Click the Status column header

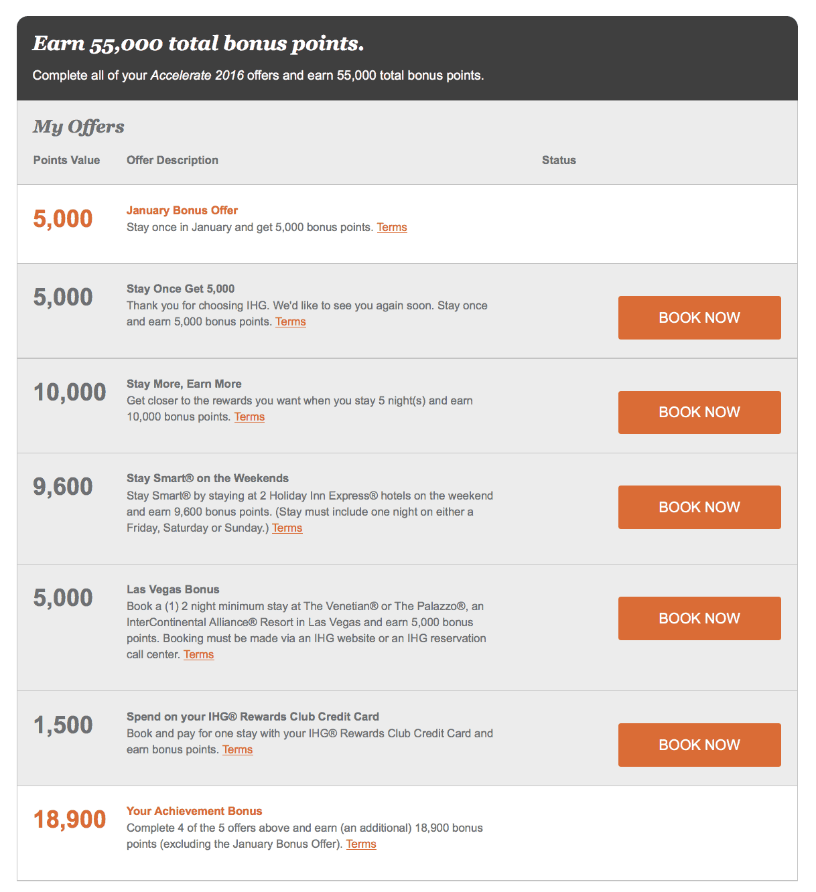point(559,160)
